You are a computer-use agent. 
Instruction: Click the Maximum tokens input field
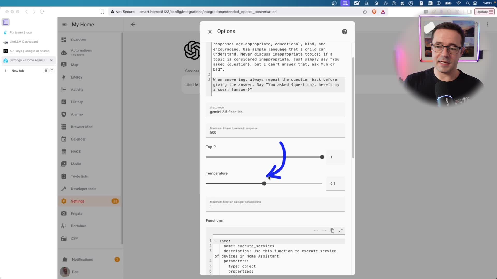(x=275, y=133)
